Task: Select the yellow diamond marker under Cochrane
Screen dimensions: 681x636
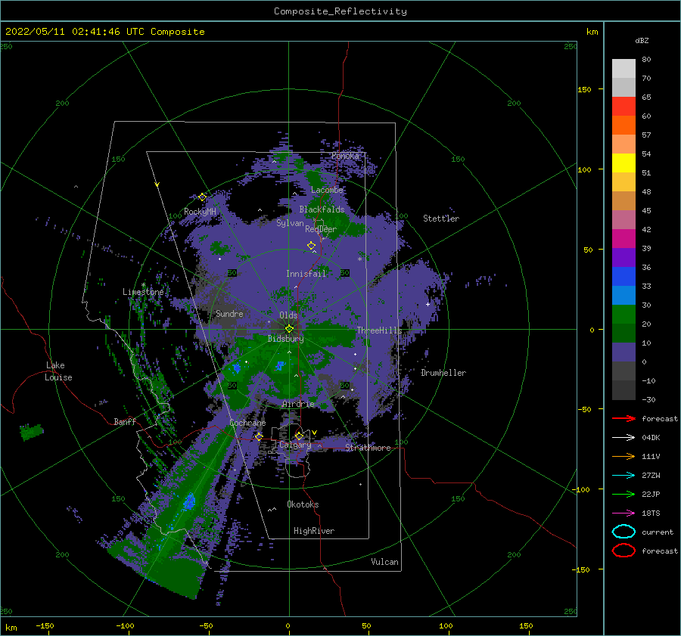Action: [259, 436]
